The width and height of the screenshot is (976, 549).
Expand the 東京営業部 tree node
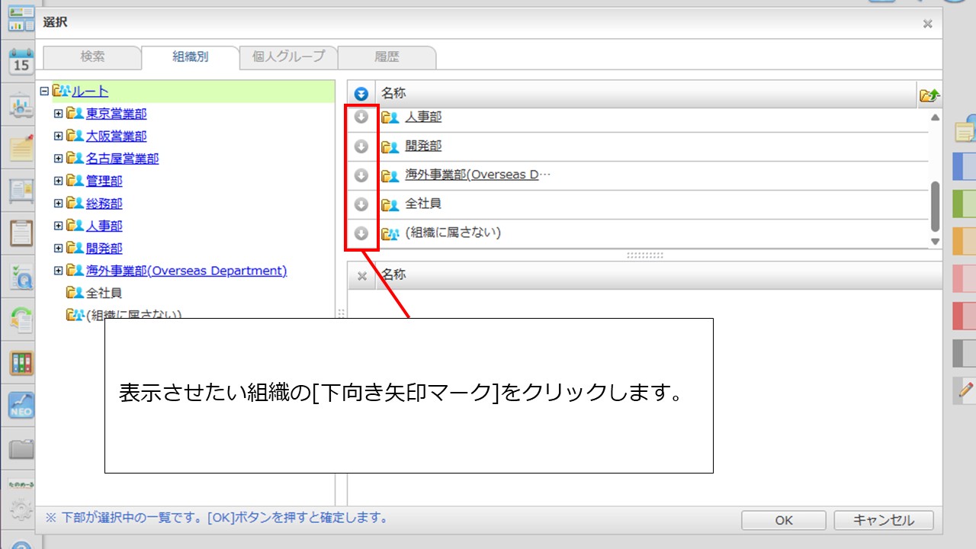58,114
